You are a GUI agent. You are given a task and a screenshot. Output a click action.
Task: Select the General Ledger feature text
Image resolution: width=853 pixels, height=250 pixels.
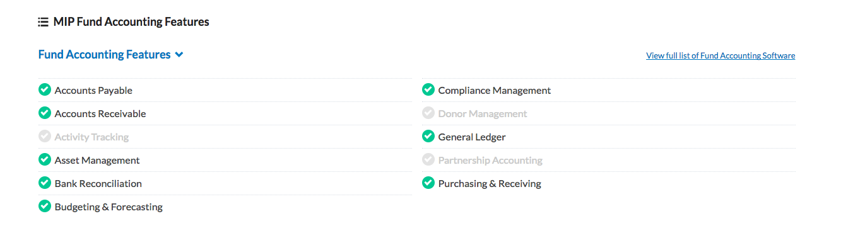pos(472,137)
